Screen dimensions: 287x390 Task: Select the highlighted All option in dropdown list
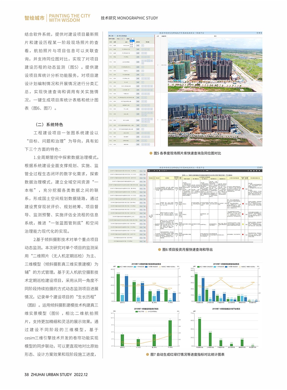pyautogui.click(x=132, y=41)
